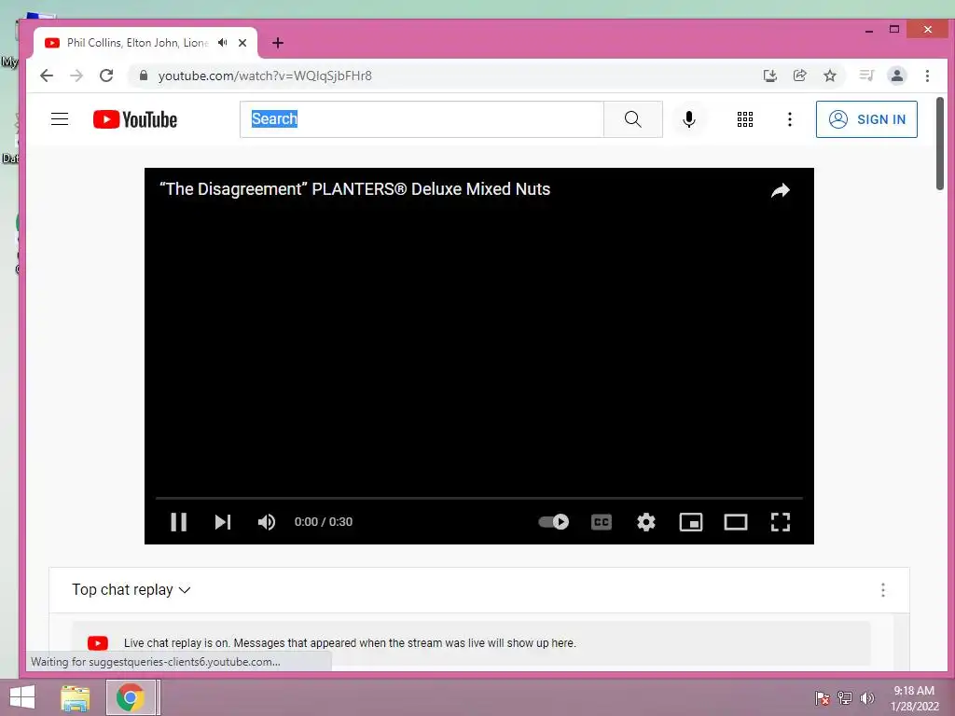Open the Windows Start button

click(x=22, y=697)
